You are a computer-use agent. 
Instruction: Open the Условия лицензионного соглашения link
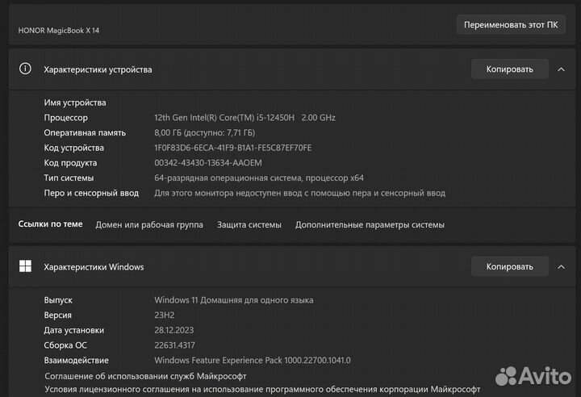click(x=262, y=389)
